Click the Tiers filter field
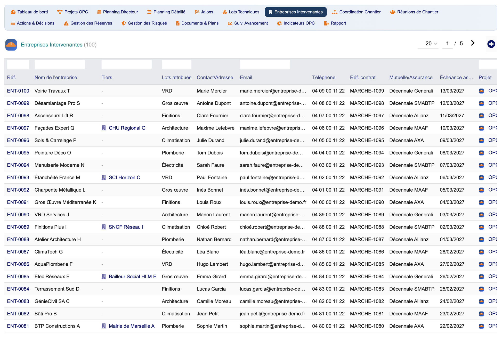Screen dimensions: 502x351 point(126,64)
